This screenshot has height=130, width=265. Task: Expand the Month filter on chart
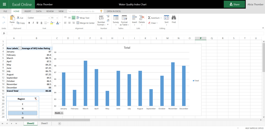[59, 113]
